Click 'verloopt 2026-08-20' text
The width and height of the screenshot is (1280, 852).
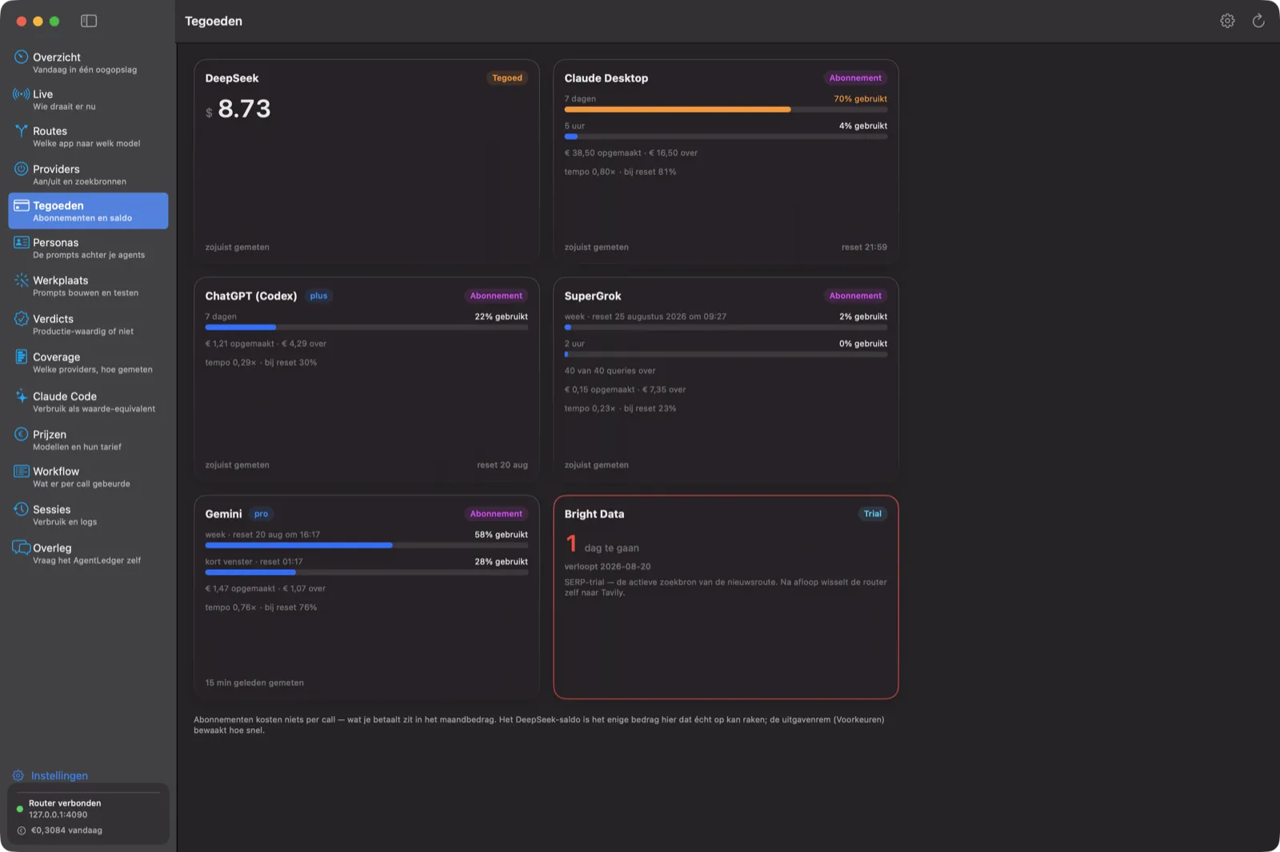tap(607, 567)
